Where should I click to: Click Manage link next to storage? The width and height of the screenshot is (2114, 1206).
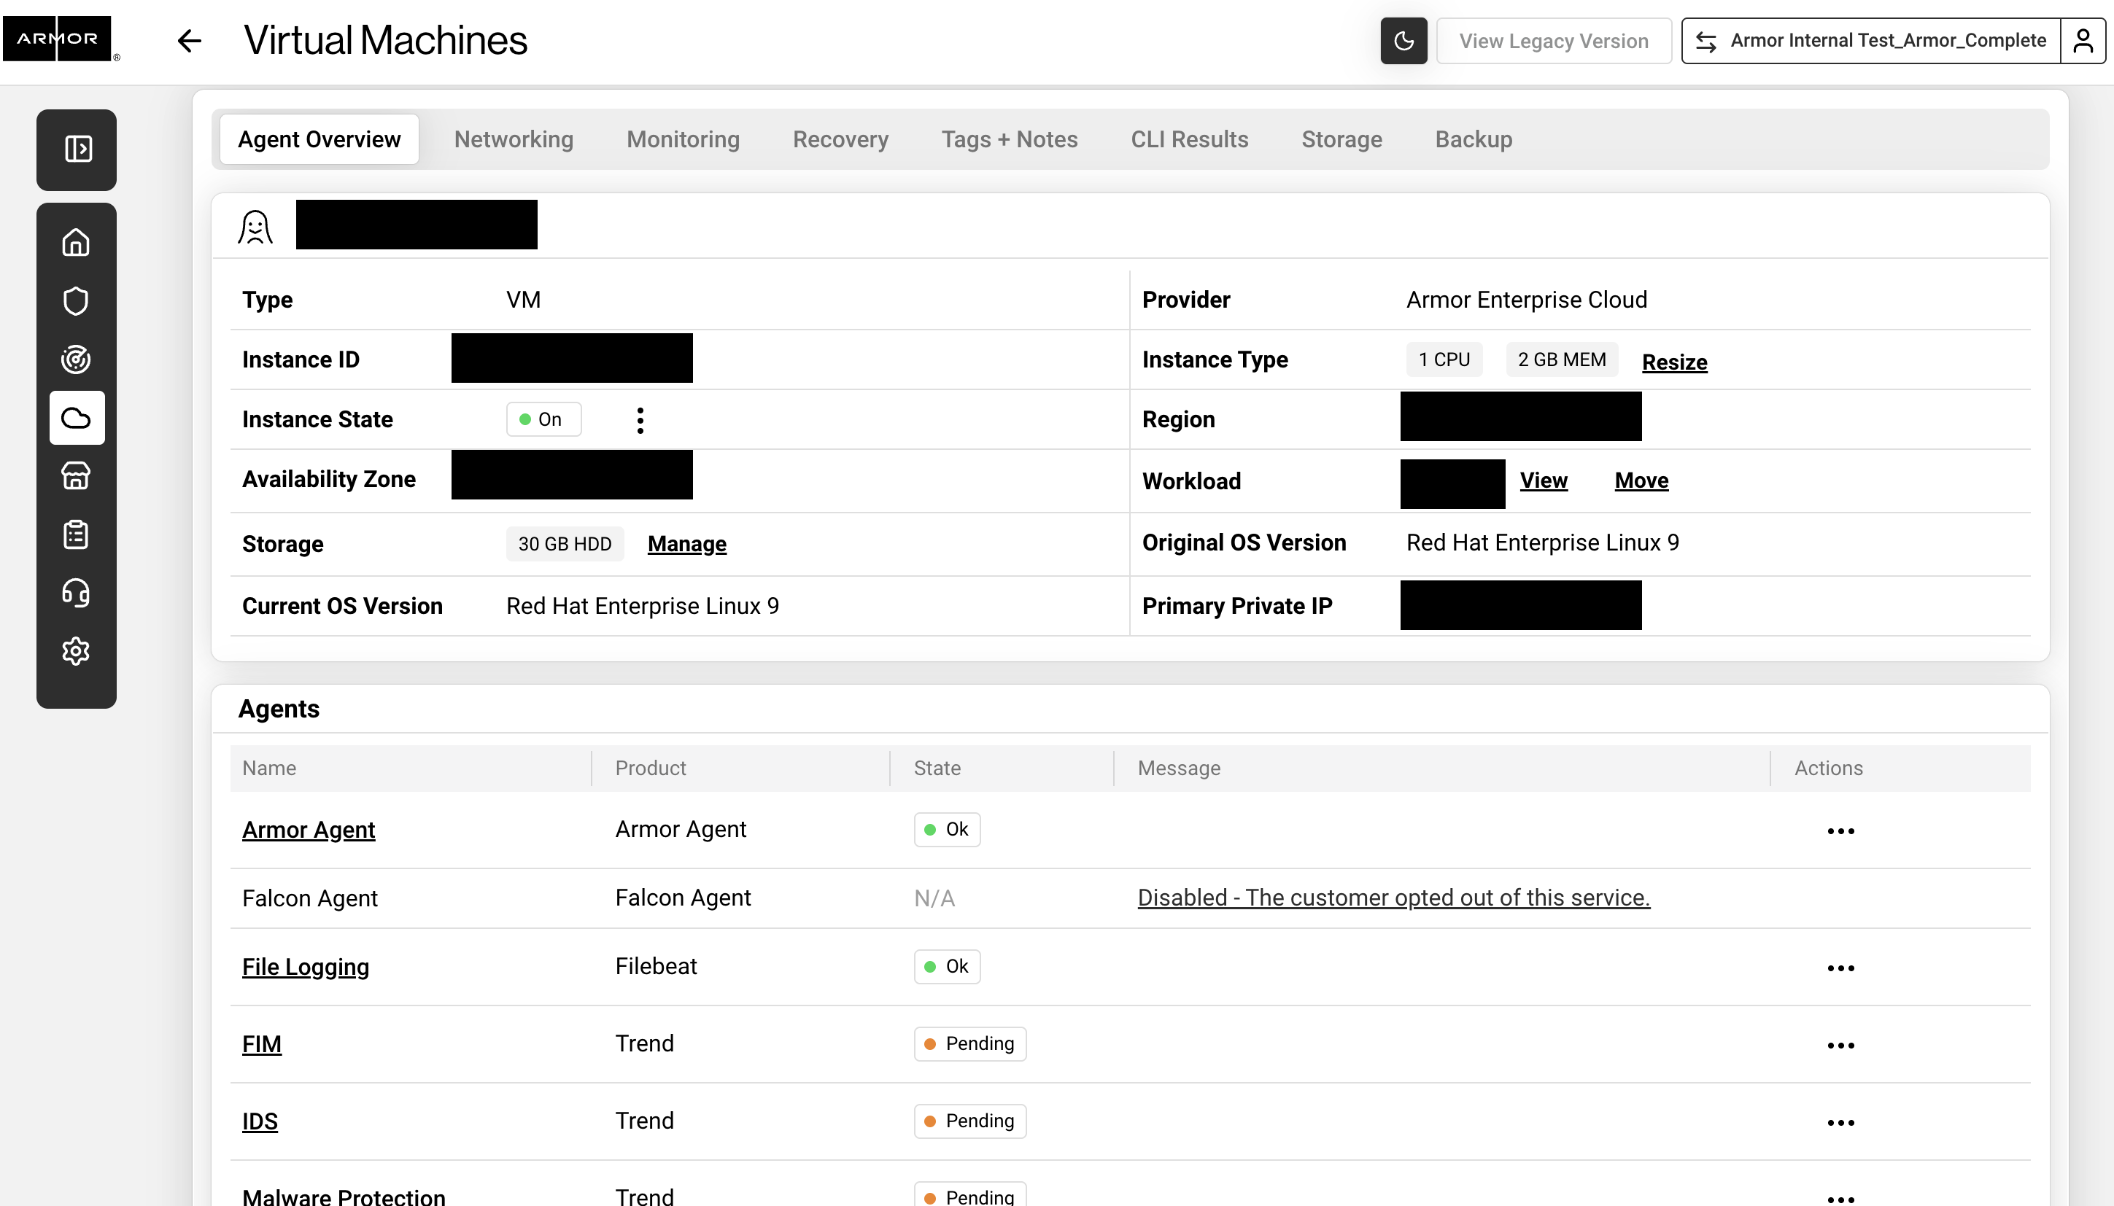[686, 544]
